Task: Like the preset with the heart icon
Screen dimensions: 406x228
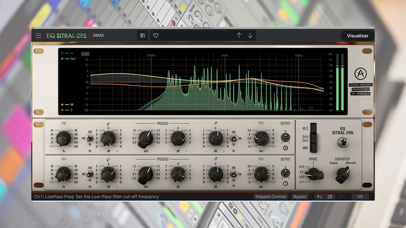Action: (x=155, y=36)
